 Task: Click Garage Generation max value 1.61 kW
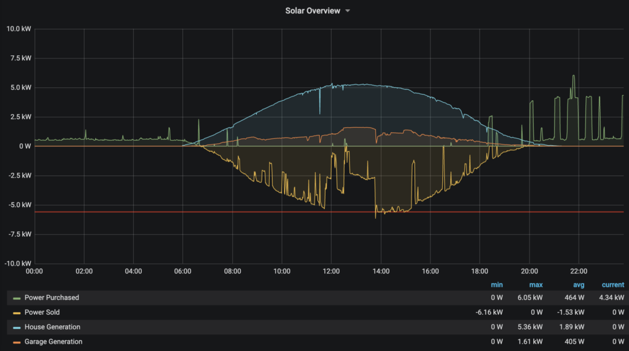pos(530,342)
